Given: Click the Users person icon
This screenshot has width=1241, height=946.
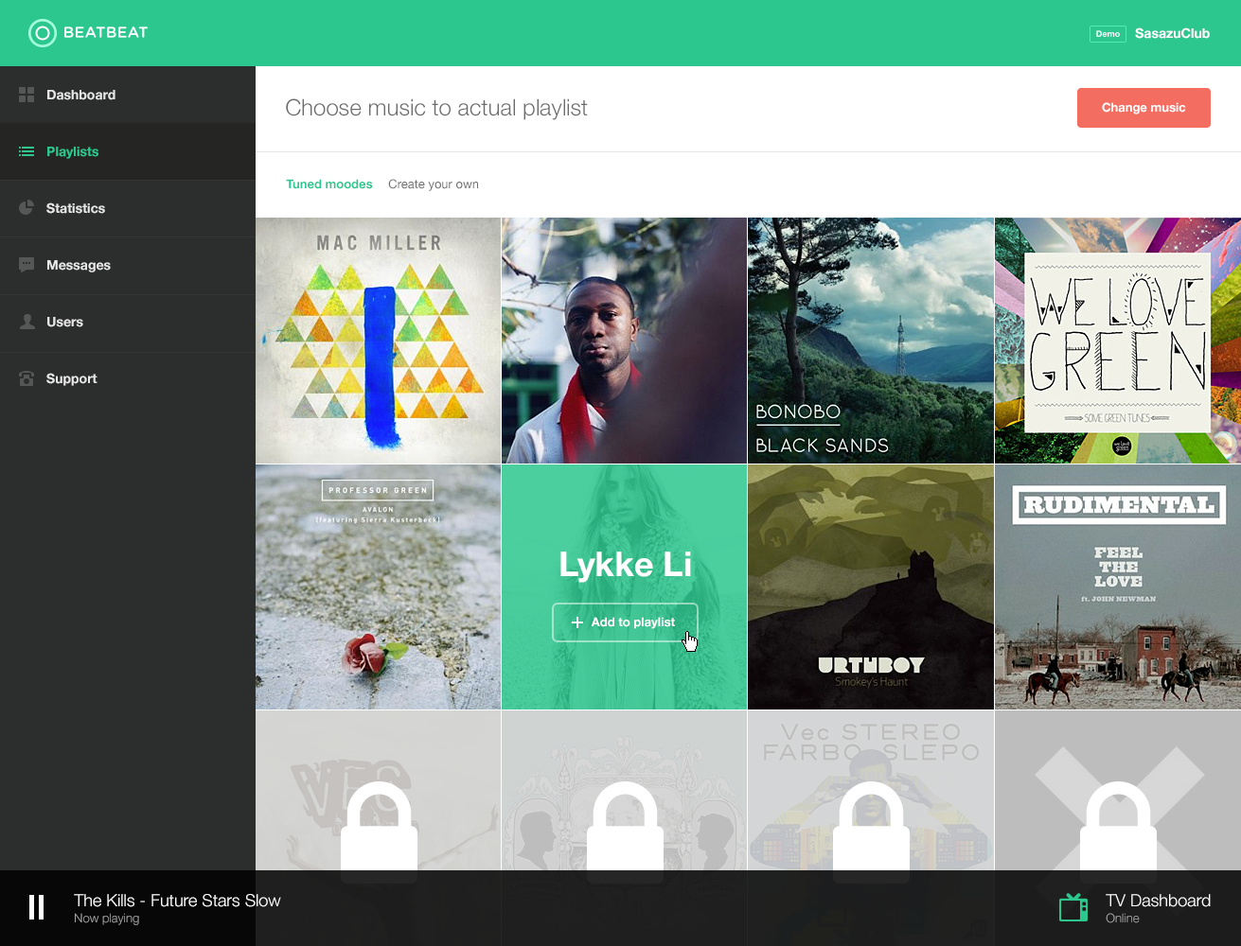Looking at the screenshot, I should pos(27,322).
